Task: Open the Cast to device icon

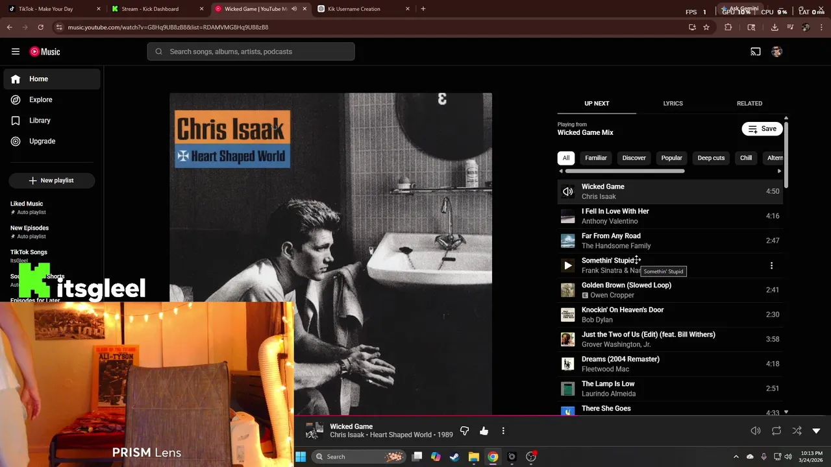Action: tap(756, 52)
